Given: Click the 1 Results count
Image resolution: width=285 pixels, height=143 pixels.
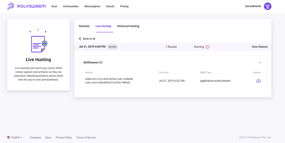Looking at the screenshot, I should click(x=171, y=47).
